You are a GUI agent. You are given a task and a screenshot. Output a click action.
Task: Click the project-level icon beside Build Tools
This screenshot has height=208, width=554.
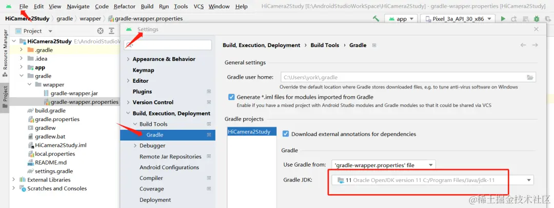tap(209, 124)
